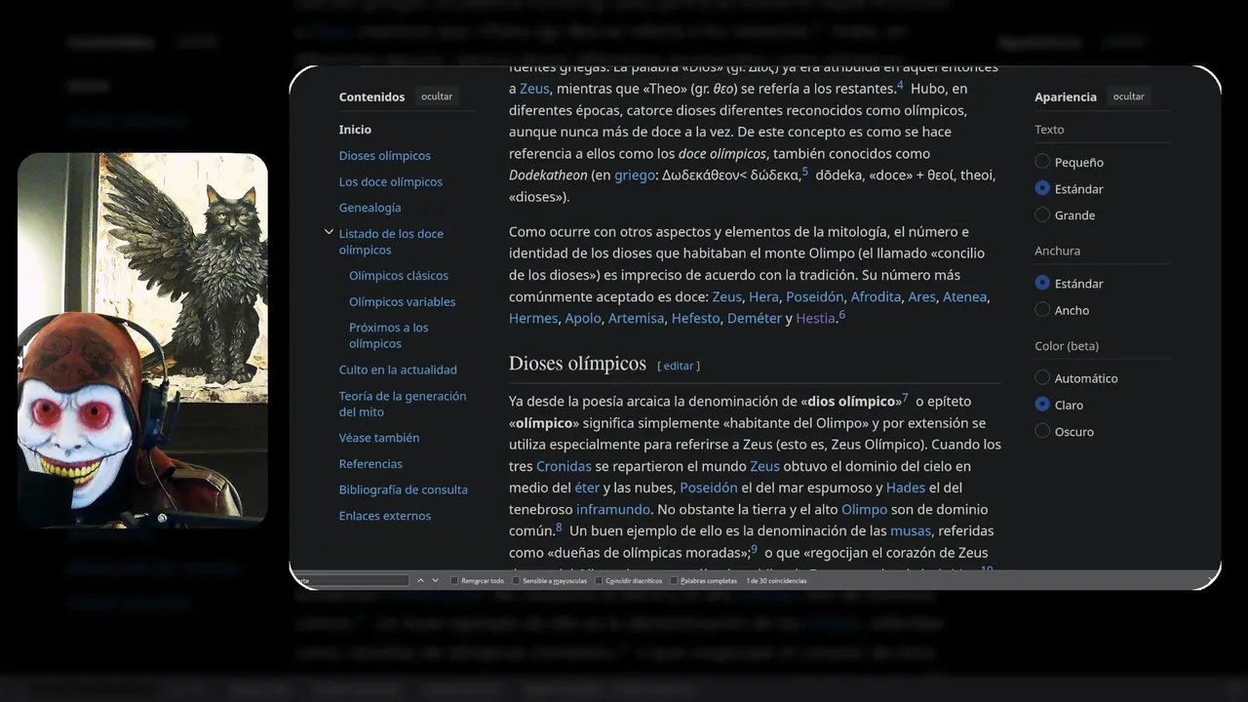Toggle Palabras completas checkbox
The image size is (1248, 702).
click(674, 580)
